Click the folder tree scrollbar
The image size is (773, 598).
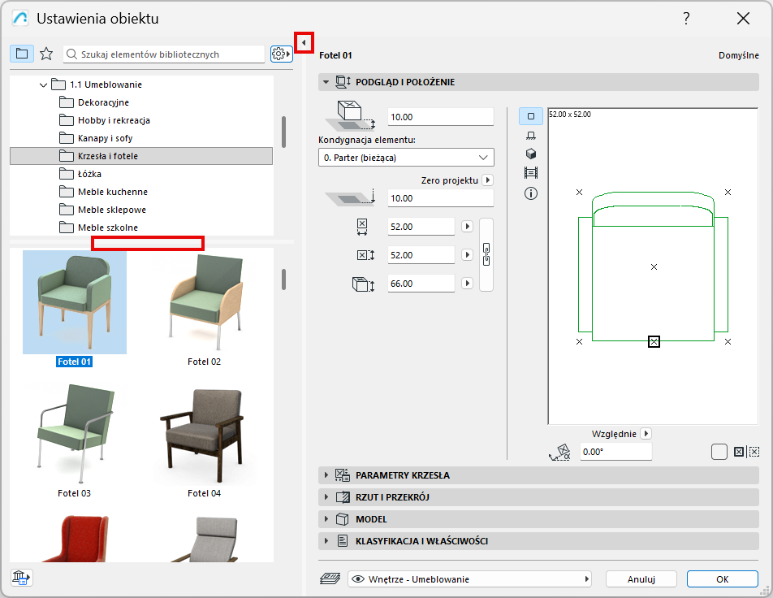pyautogui.click(x=283, y=132)
